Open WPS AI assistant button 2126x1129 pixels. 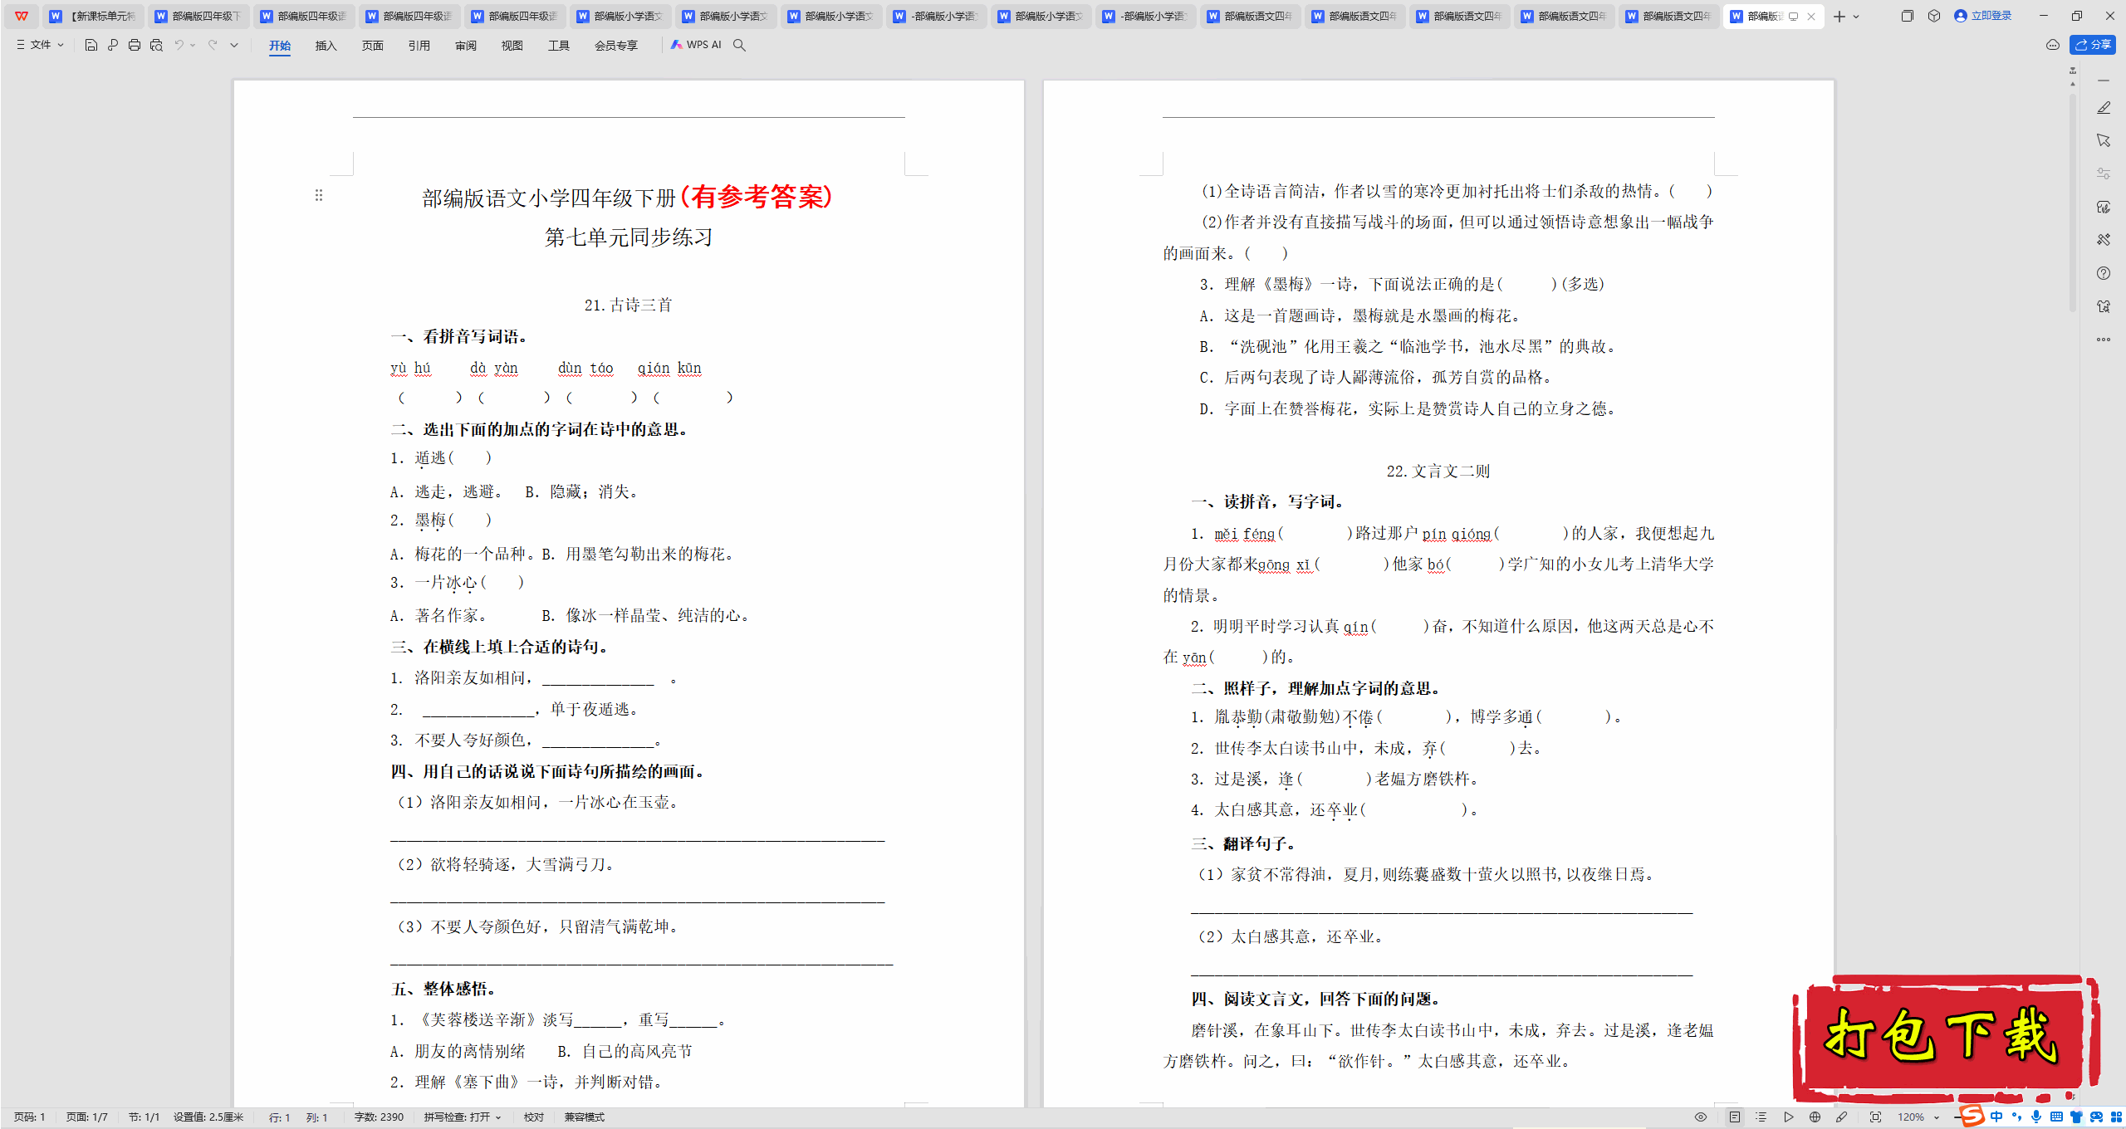tap(696, 45)
